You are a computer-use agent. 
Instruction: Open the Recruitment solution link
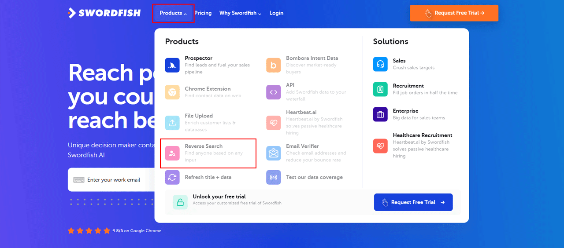click(408, 86)
